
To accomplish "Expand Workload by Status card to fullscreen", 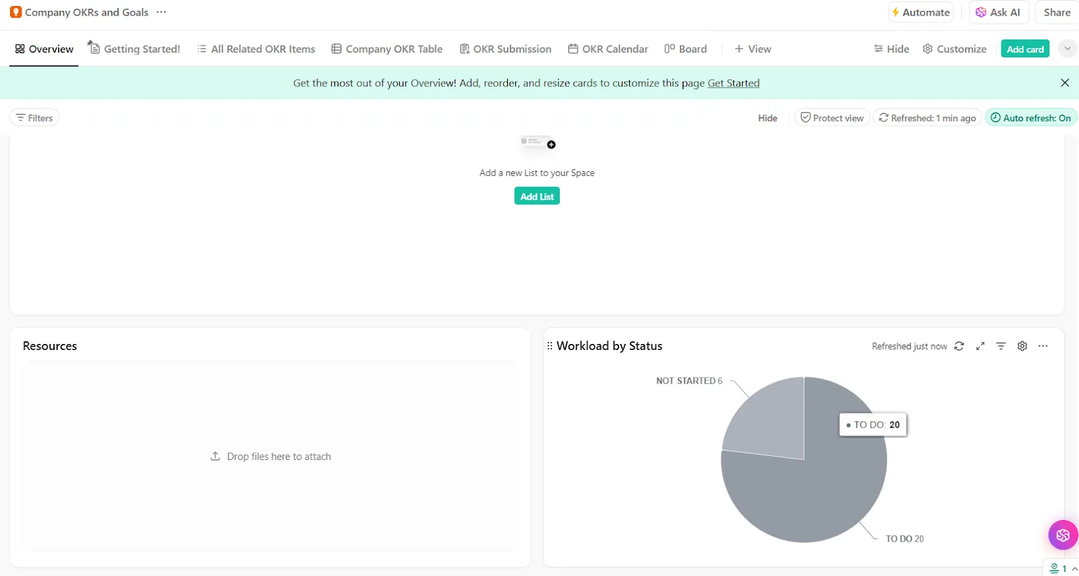I will pos(981,346).
